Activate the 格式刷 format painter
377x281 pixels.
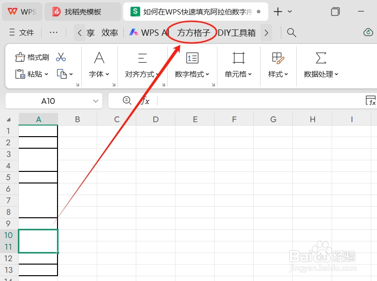click(32, 57)
